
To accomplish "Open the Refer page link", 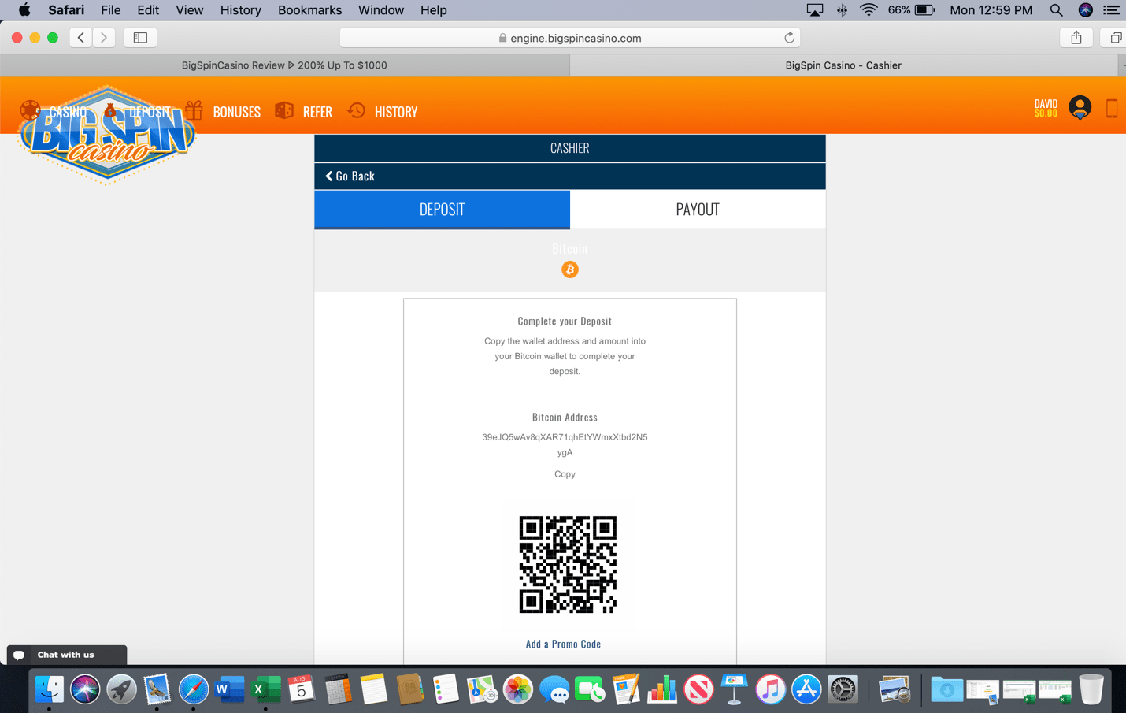I will click(x=317, y=112).
